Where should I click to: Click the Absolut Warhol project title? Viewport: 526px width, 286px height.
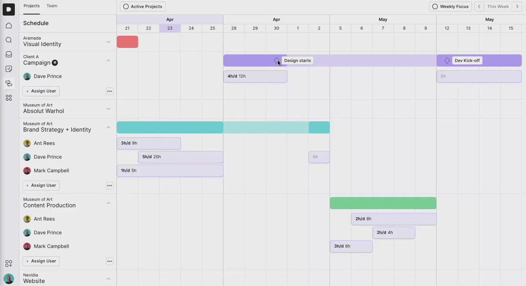coord(44,111)
